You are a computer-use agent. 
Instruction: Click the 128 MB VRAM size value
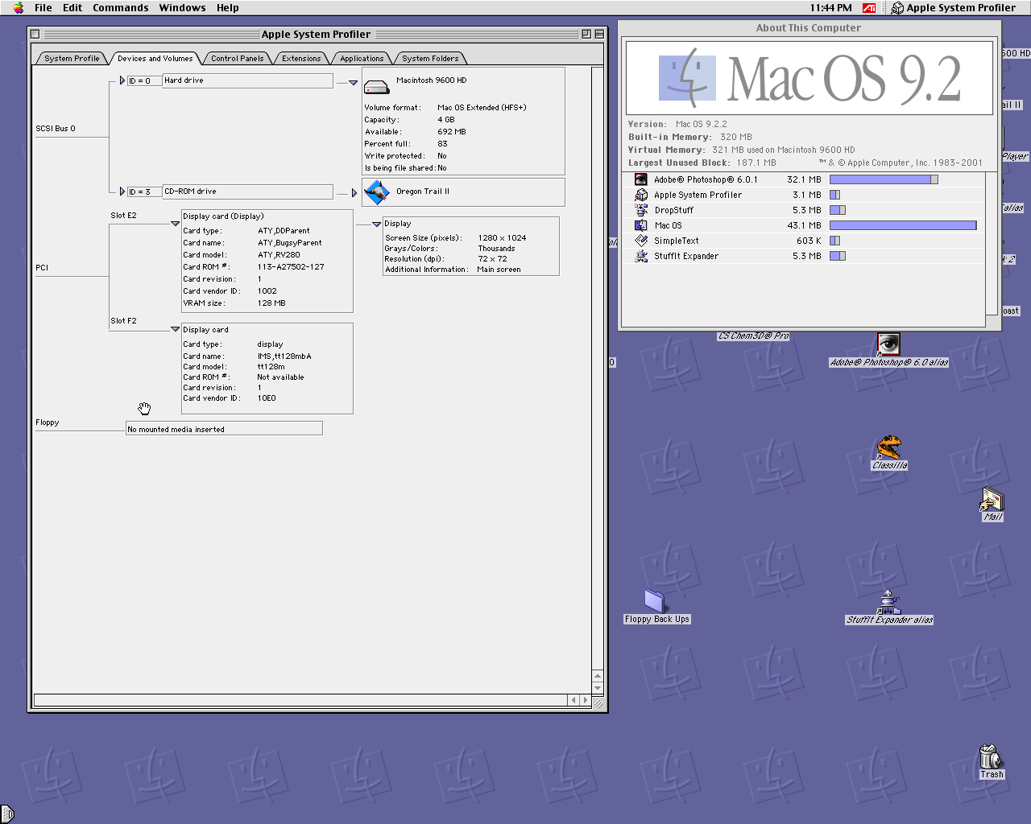271,303
